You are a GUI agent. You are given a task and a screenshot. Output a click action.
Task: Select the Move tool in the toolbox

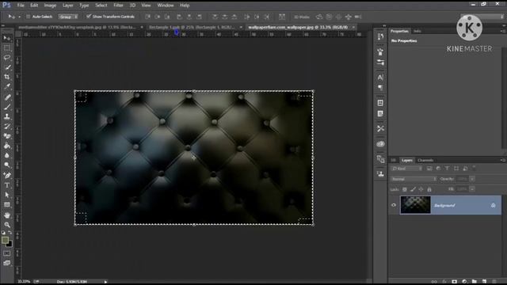coord(7,38)
